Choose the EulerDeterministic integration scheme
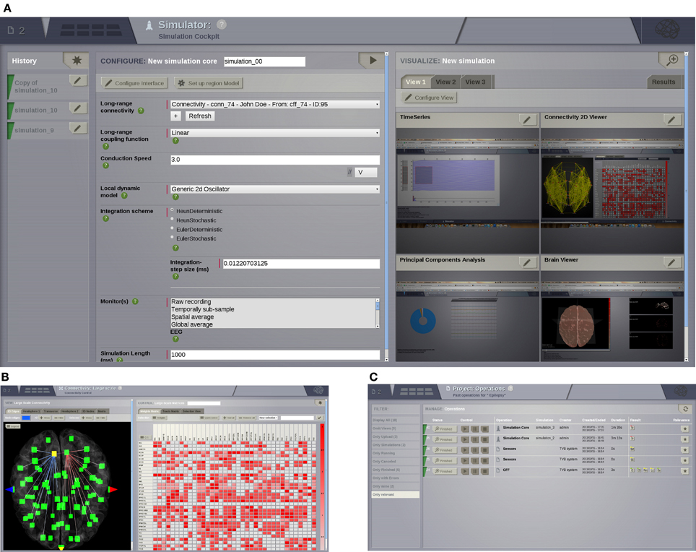This screenshot has height=552, width=696. pos(173,228)
